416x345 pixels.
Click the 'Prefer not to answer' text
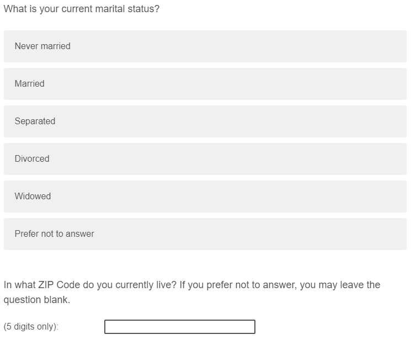[54, 234]
